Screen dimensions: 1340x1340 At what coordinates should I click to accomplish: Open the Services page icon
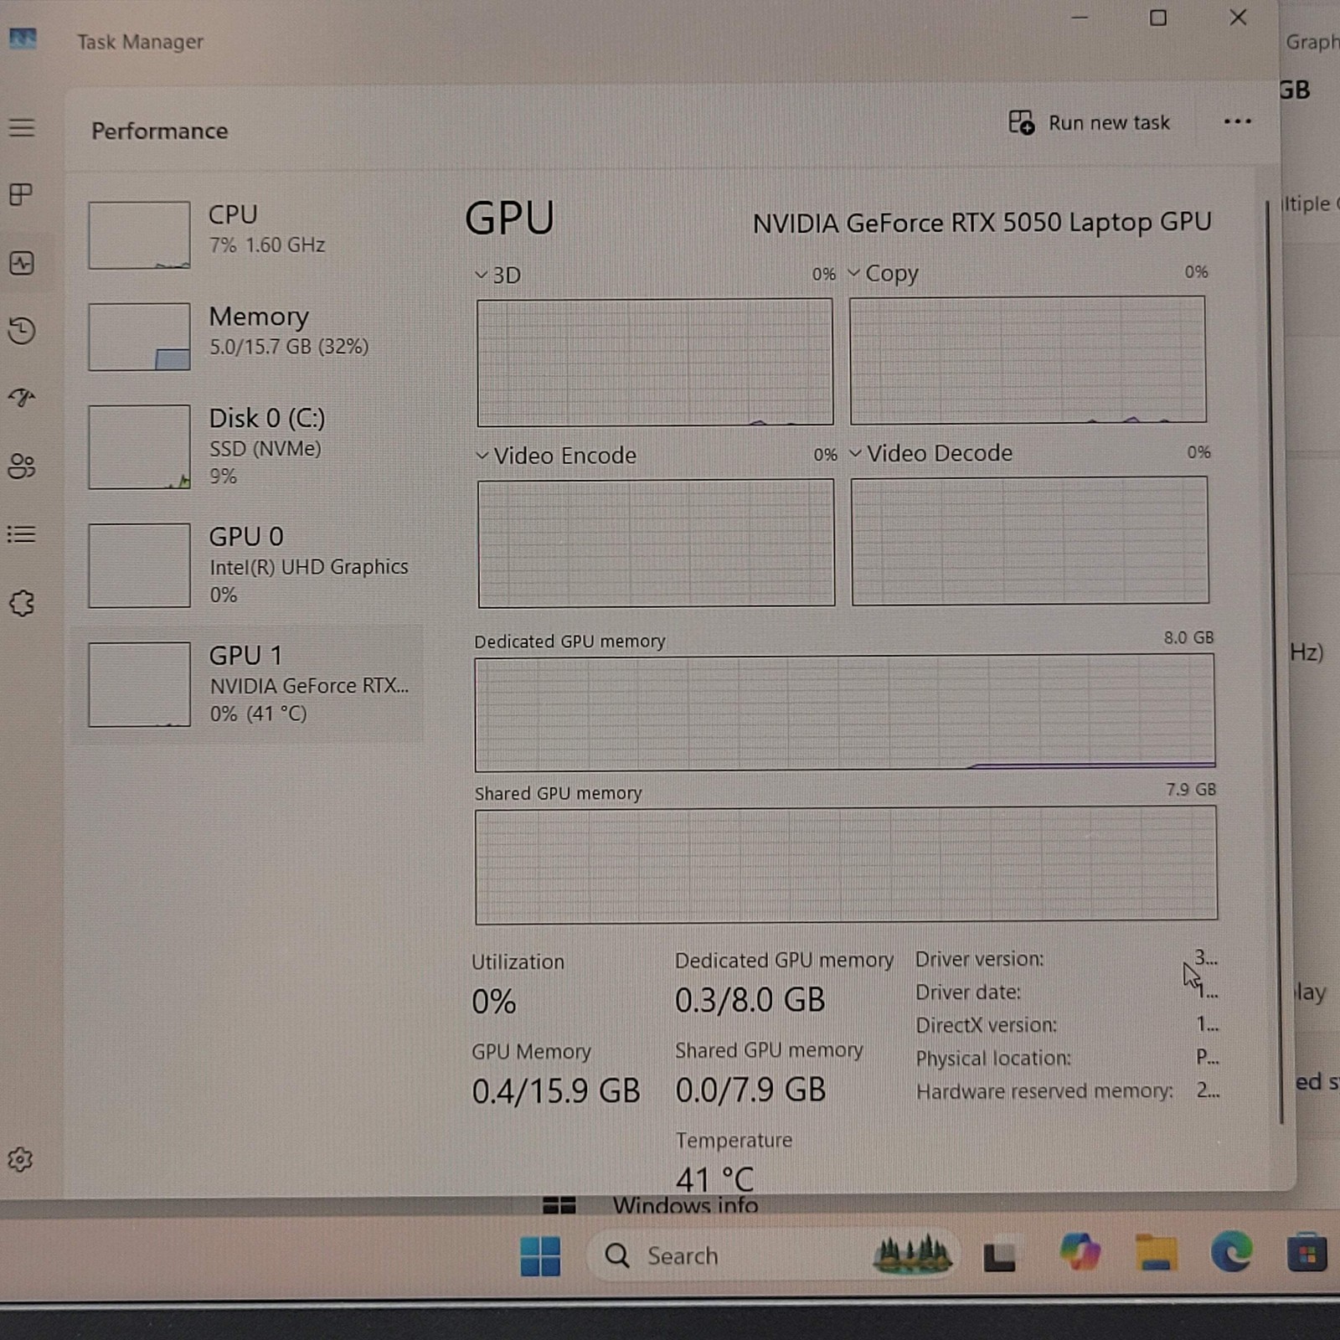[22, 603]
